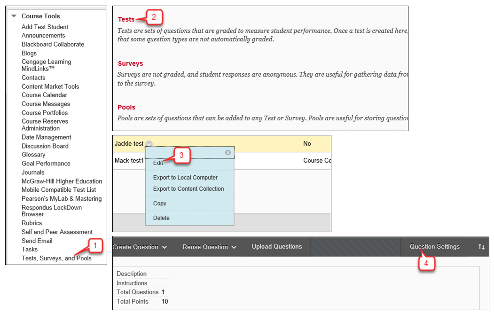
Task: Open the Tests link
Action: click(126, 20)
